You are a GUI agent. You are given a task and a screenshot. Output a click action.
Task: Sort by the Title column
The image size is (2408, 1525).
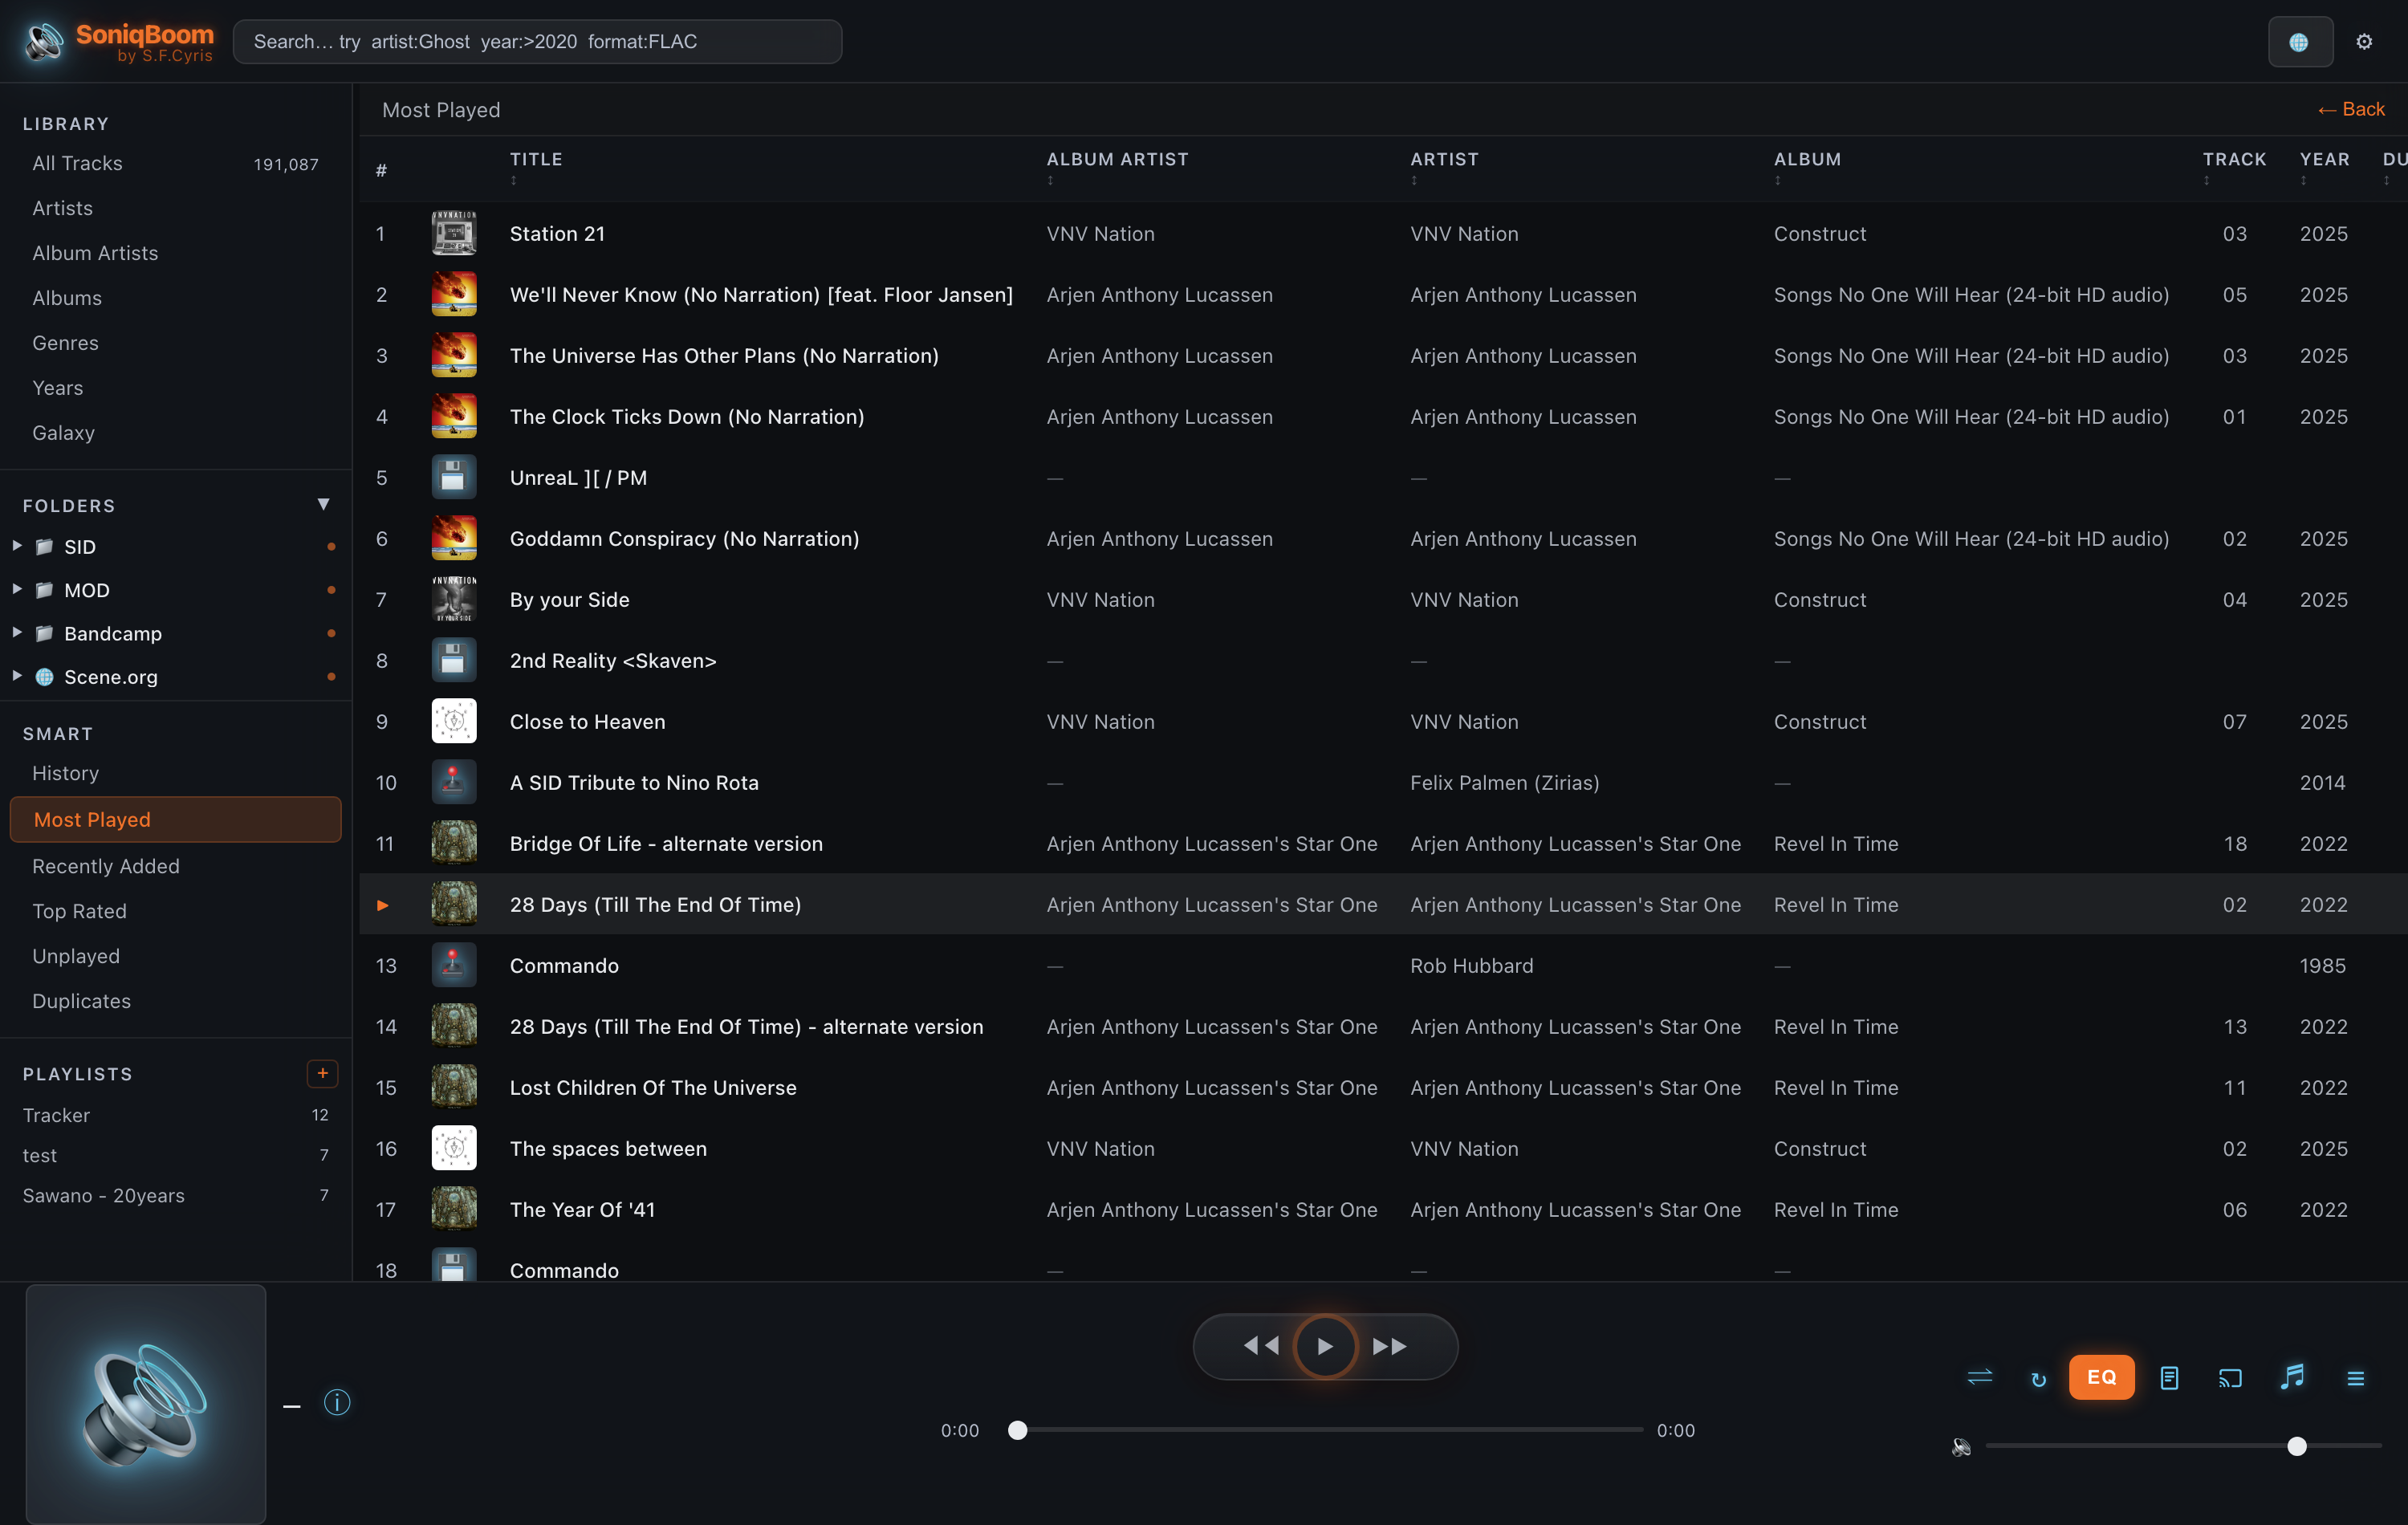(536, 159)
